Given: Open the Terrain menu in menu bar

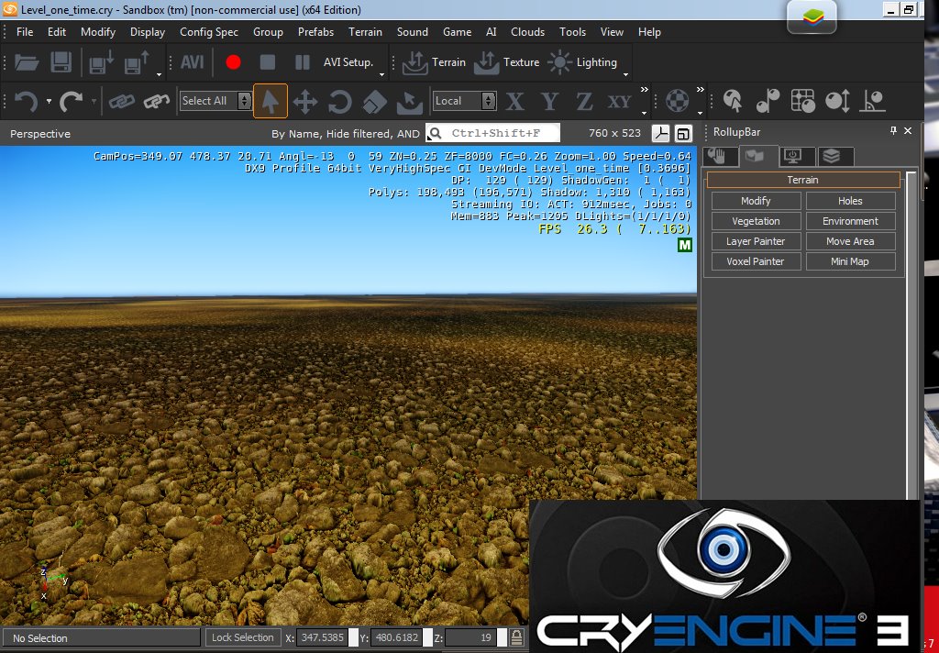Looking at the screenshot, I should pyautogui.click(x=365, y=32).
